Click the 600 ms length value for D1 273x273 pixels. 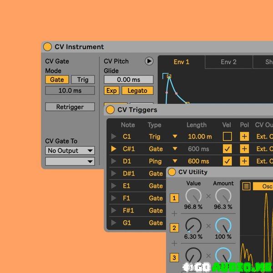tap(198, 161)
